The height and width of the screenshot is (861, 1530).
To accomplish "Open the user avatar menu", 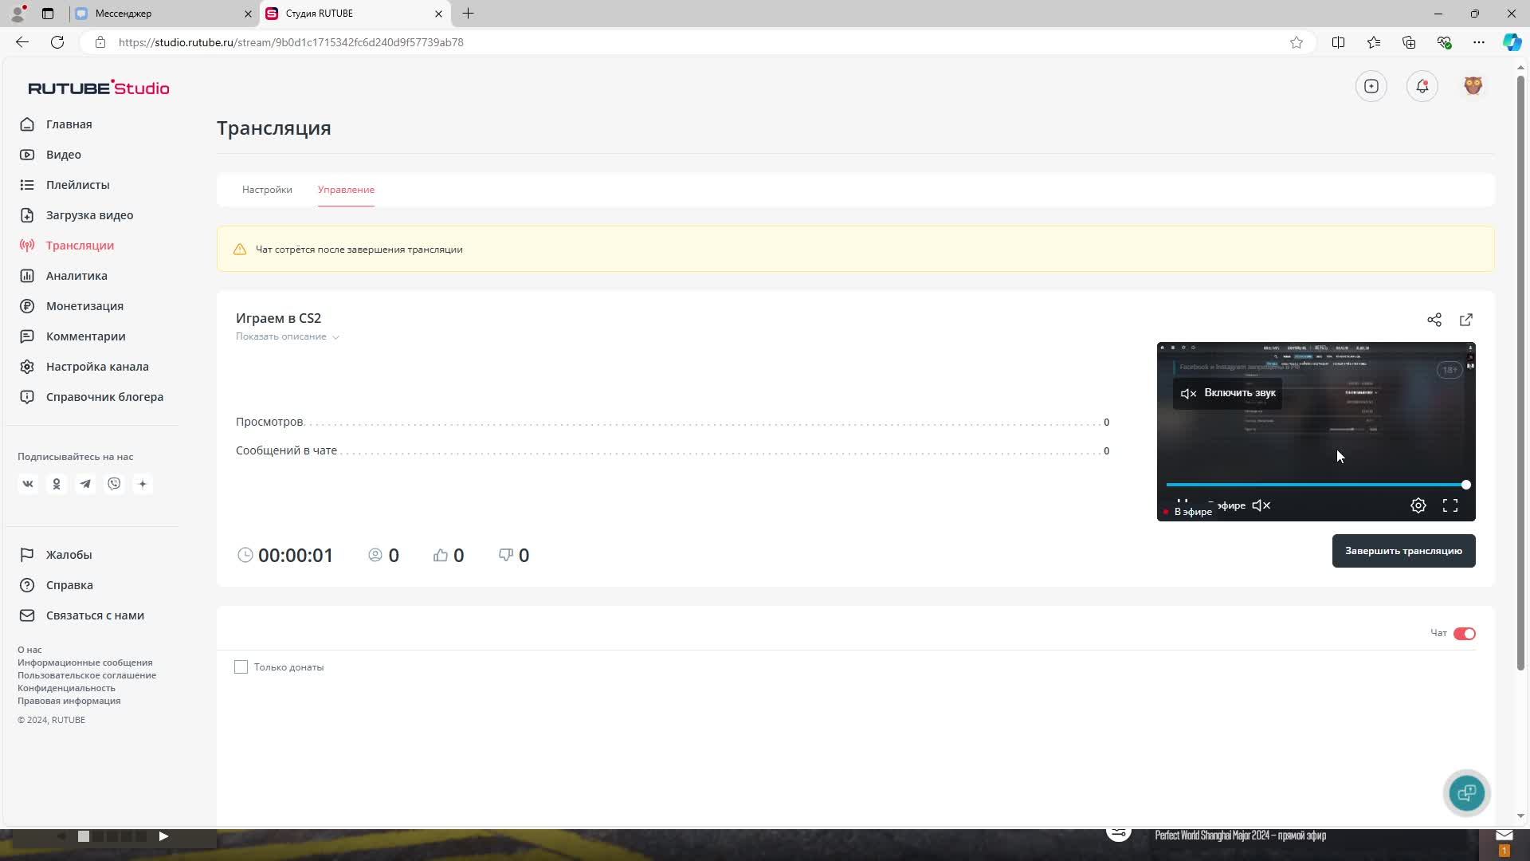I will click(x=1473, y=86).
